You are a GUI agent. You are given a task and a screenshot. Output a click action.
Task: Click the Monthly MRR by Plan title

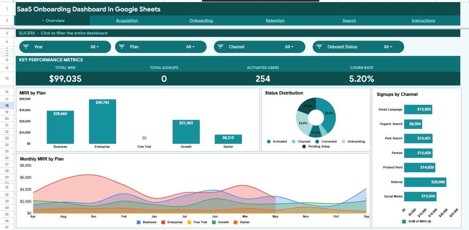coord(42,159)
